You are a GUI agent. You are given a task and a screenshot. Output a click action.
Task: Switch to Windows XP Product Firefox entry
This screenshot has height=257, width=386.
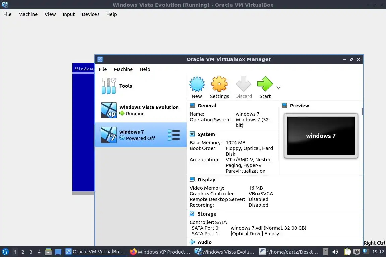pyautogui.click(x=160, y=252)
